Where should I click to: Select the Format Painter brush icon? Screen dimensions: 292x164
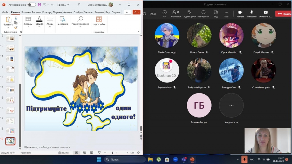[x=16, y=28]
